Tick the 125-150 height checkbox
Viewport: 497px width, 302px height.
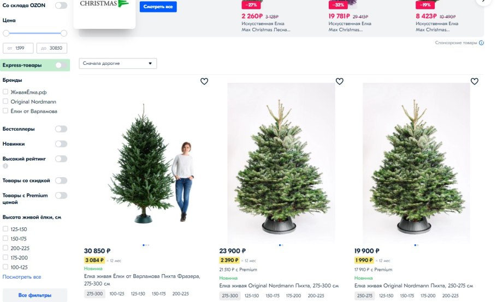tap(5, 228)
